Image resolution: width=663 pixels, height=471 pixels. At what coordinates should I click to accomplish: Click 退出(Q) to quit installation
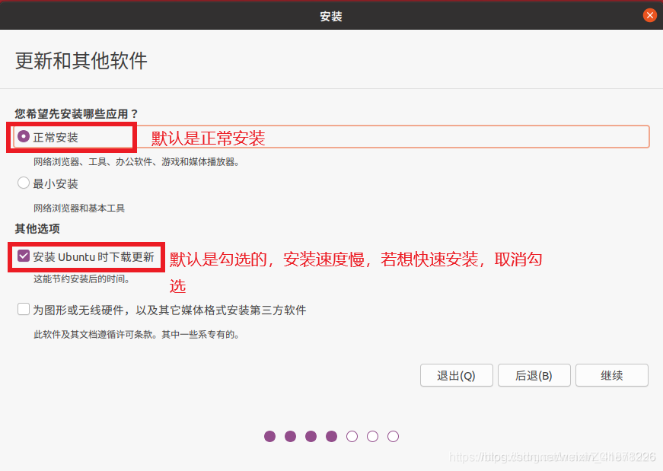pyautogui.click(x=456, y=375)
